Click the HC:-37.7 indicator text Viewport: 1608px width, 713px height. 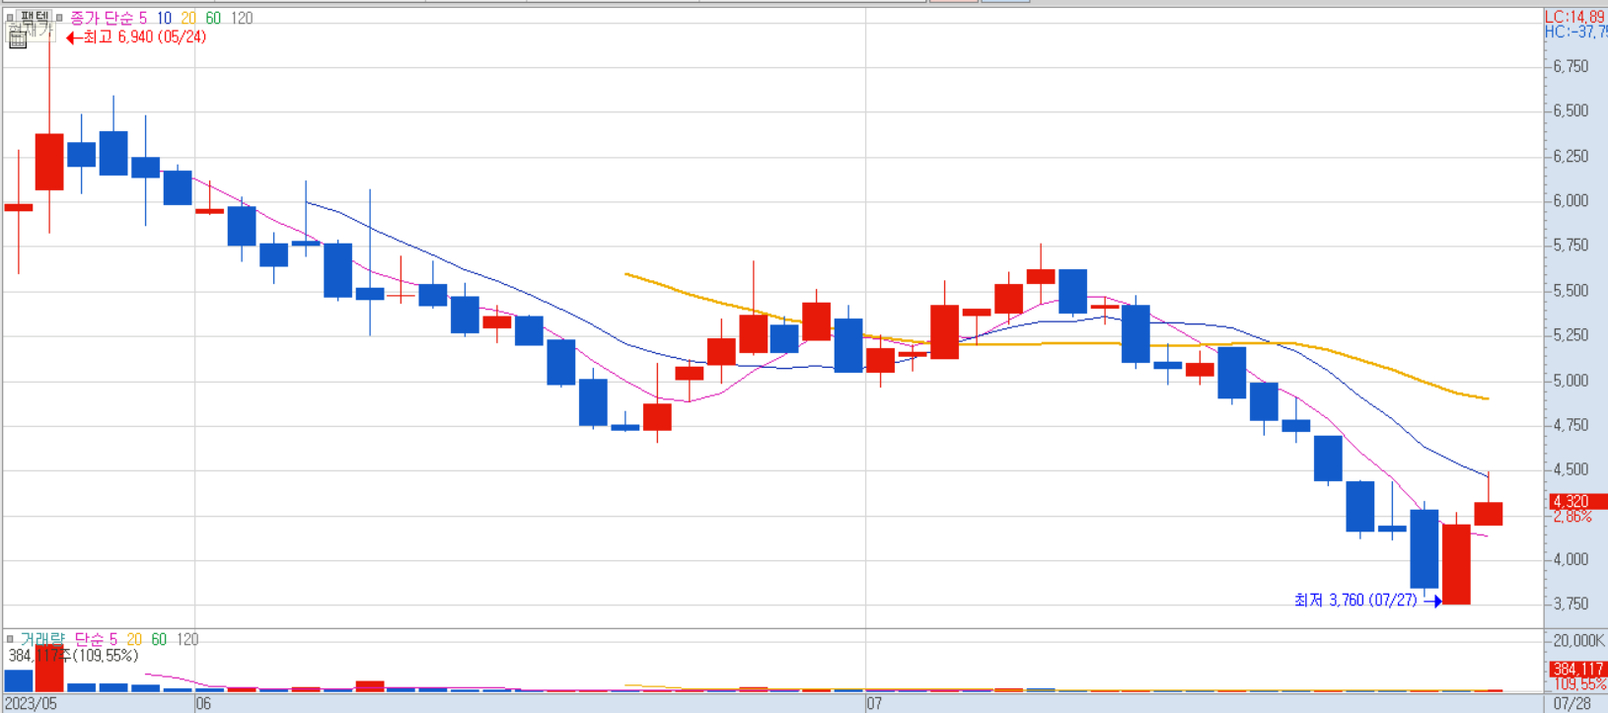point(1575,32)
